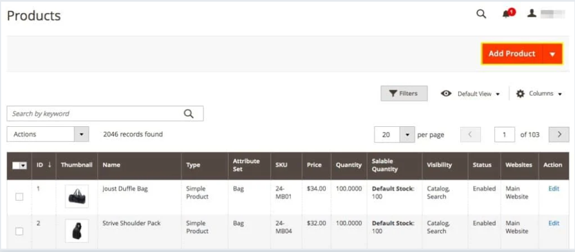Click the Default View eye icon
This screenshot has height=252, width=575.
click(x=446, y=93)
